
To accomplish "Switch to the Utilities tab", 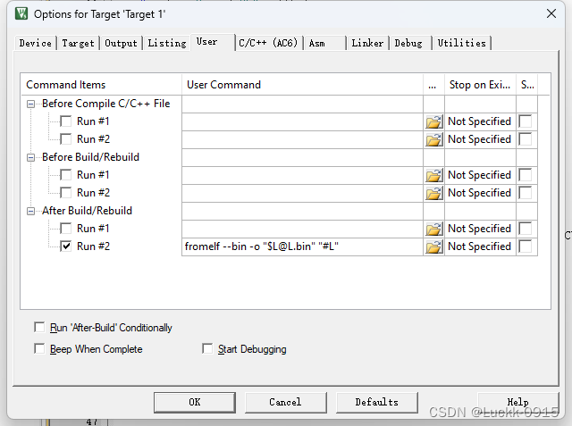I will (x=462, y=44).
